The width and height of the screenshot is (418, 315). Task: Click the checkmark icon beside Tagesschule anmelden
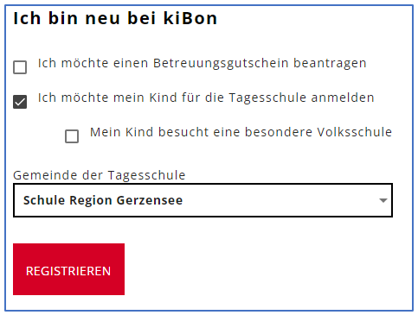20,102
